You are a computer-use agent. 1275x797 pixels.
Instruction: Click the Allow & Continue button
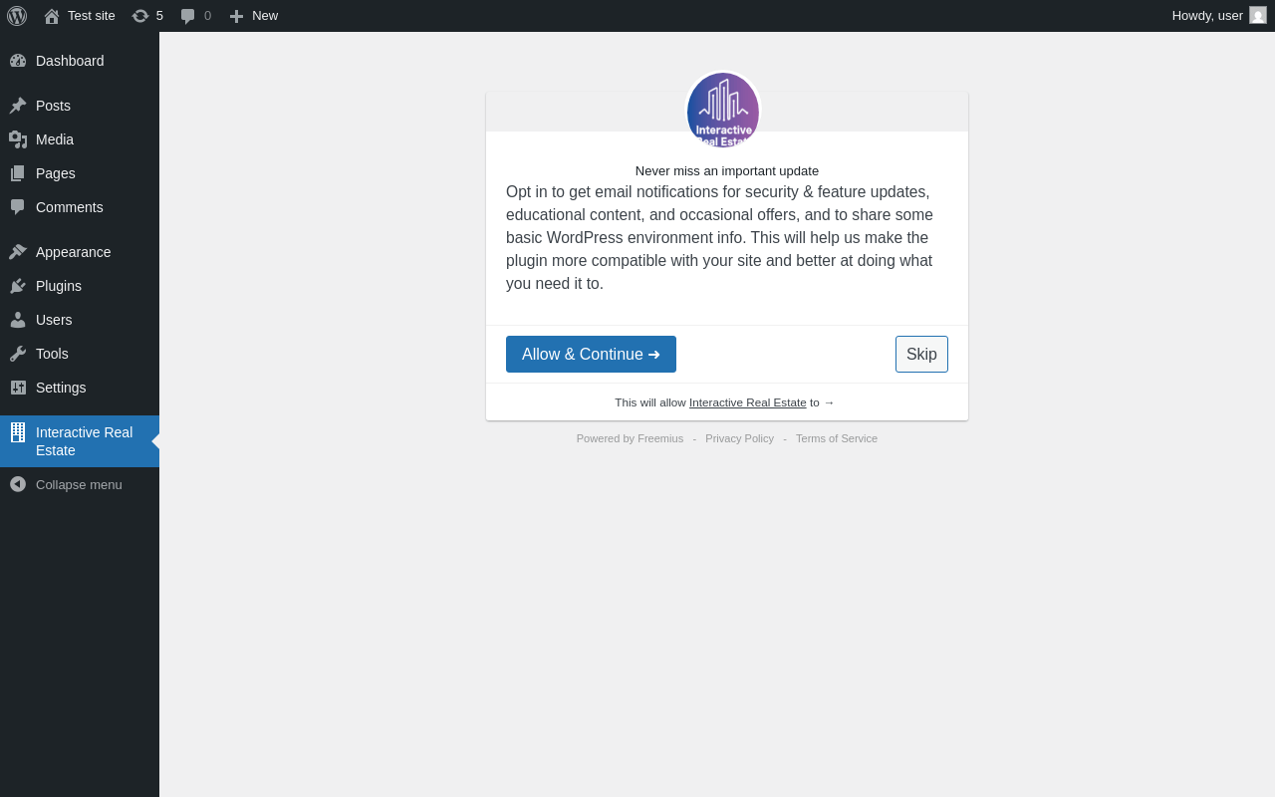tap(591, 355)
